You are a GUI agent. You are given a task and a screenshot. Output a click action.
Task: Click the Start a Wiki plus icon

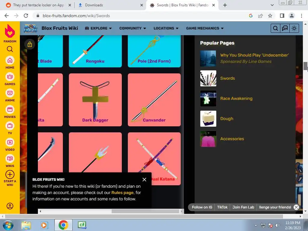(10, 174)
